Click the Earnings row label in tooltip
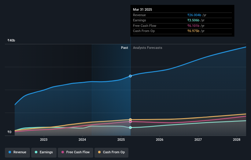 coord(139,20)
